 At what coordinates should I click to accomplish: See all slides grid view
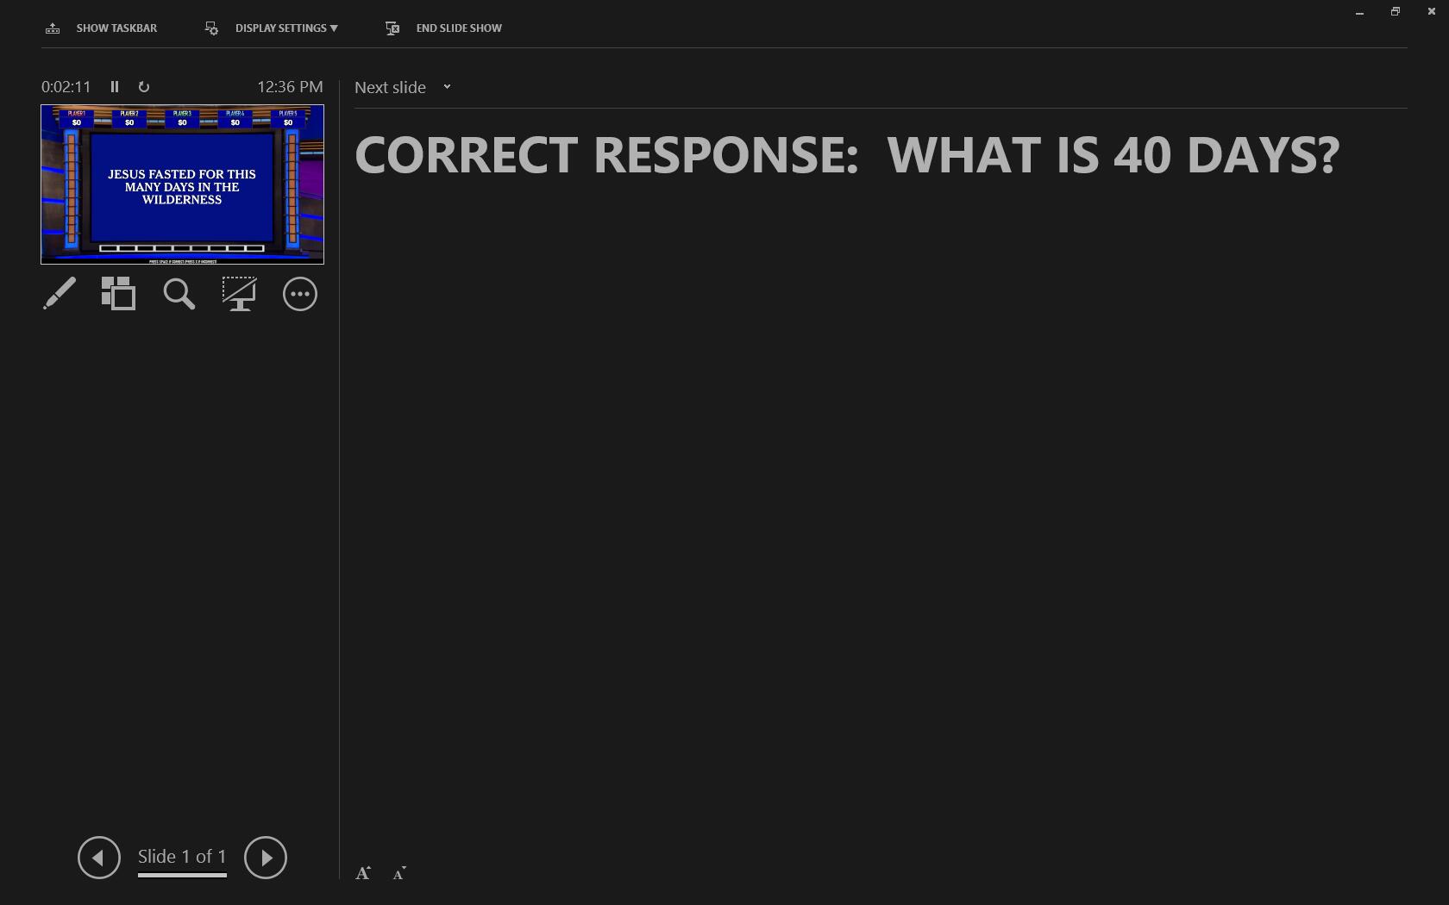point(118,294)
